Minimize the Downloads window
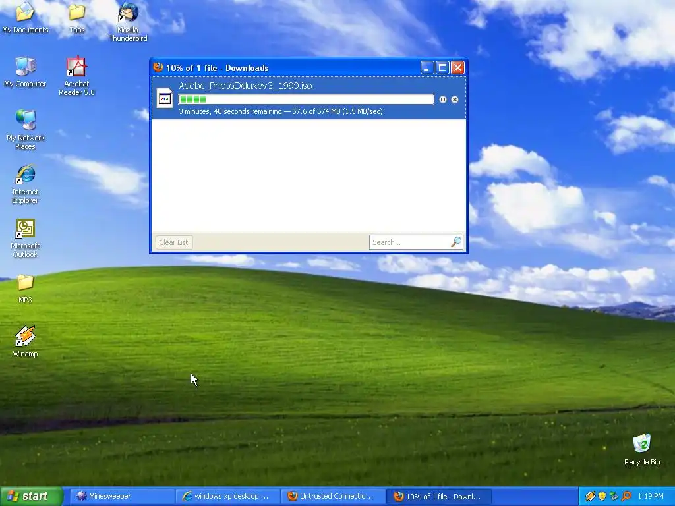The width and height of the screenshot is (675, 506). [x=427, y=68]
